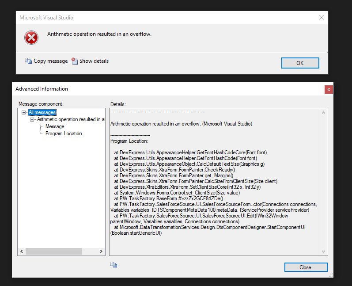Click the DtsComponentDesigner.StartComponentUI line
Viewport: 352px width, 286px height.
208,230
